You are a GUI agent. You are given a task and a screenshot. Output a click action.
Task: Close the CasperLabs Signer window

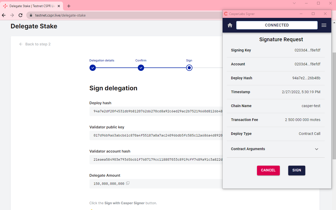pos(325,14)
